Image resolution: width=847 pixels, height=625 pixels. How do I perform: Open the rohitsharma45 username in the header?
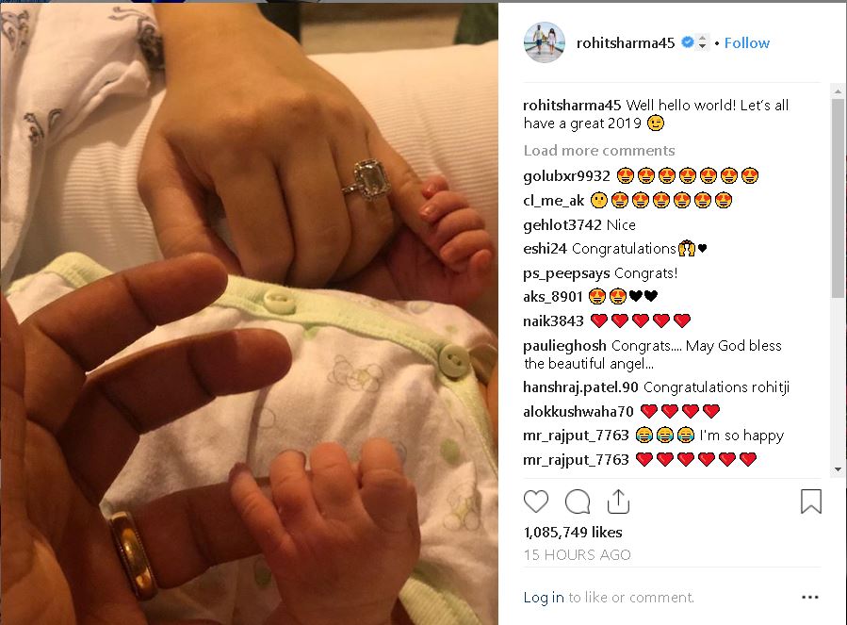click(626, 42)
